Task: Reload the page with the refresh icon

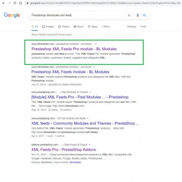Action: pyautogui.click(x=15, y=3)
